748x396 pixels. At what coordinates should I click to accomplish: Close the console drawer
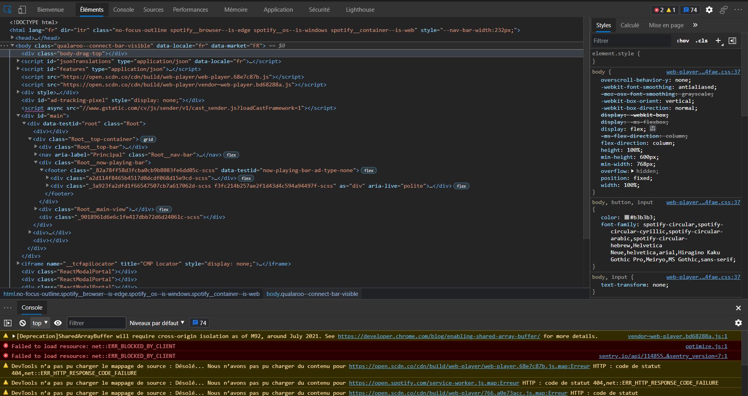point(738,308)
